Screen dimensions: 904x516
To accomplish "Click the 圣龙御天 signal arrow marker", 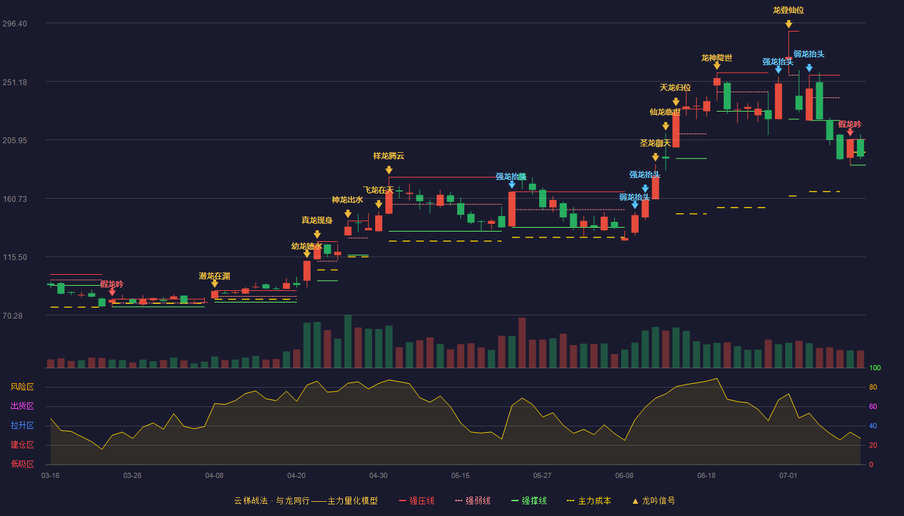I will (x=655, y=157).
